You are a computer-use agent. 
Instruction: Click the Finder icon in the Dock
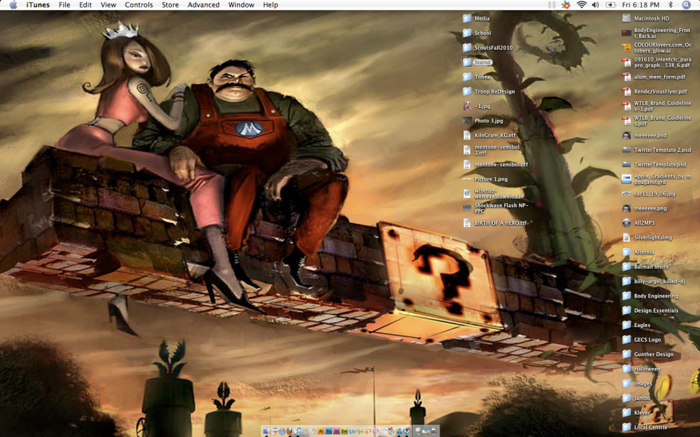[x=267, y=431]
